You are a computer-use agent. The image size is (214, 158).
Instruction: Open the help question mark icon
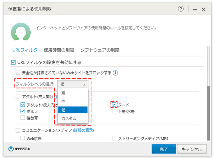[181, 9]
